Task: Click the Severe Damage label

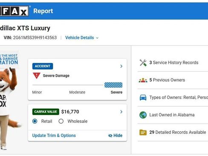Action: 56,75
